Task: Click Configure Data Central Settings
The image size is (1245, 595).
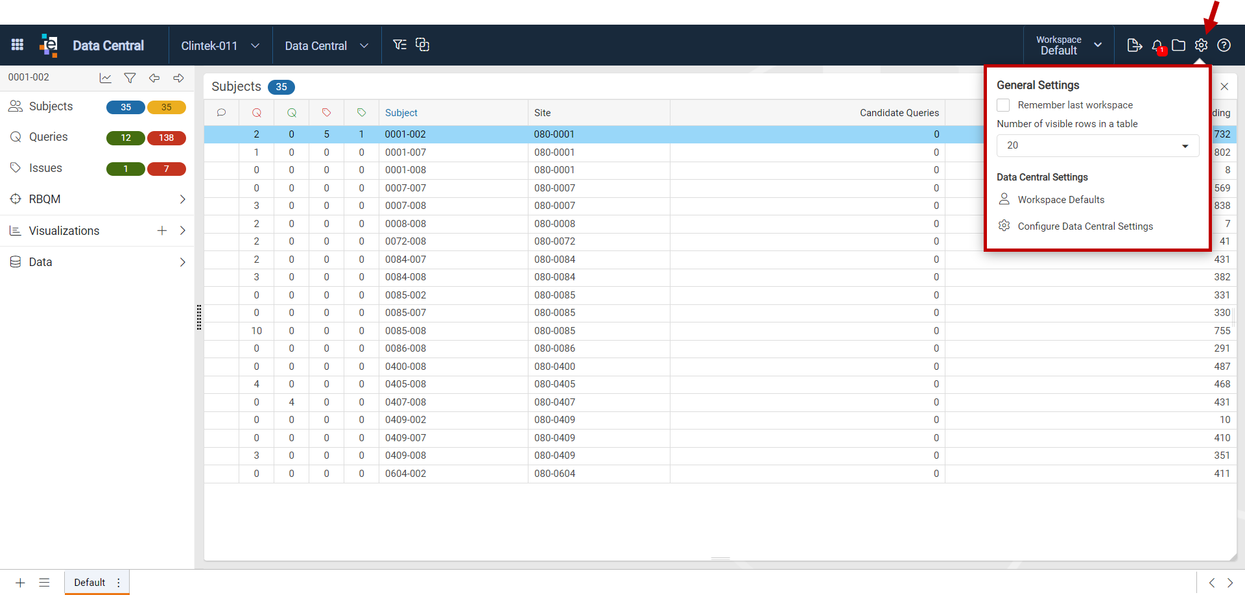Action: tap(1085, 226)
